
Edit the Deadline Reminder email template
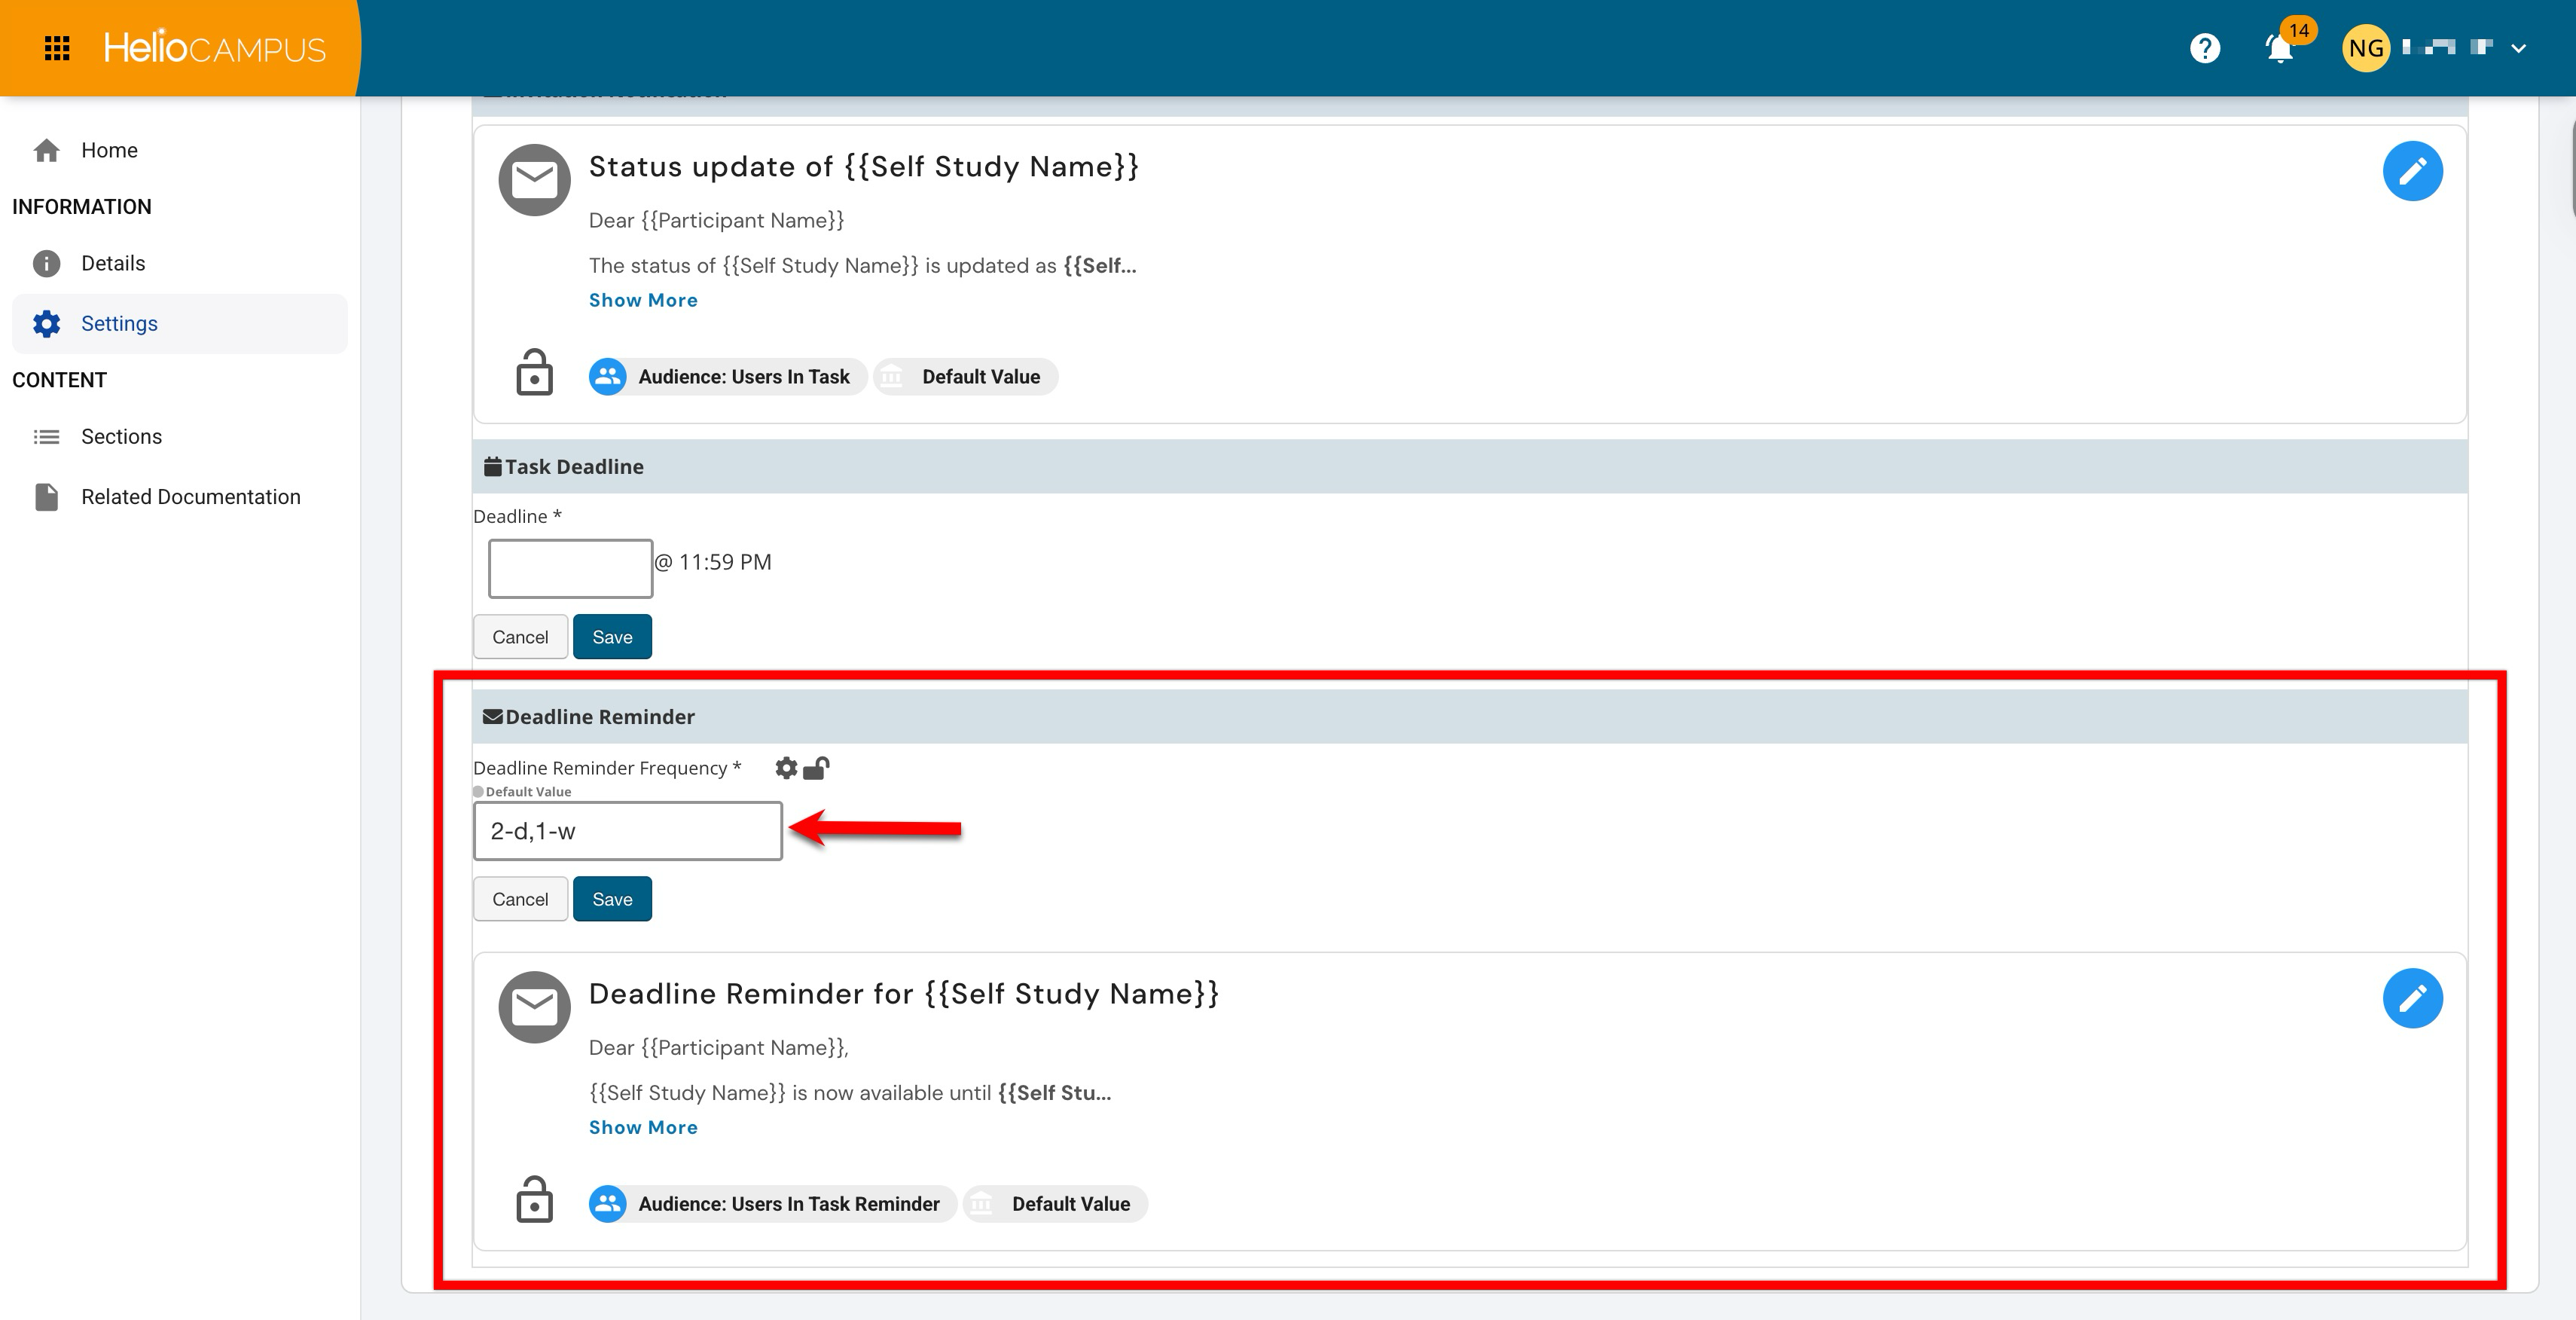click(2412, 998)
